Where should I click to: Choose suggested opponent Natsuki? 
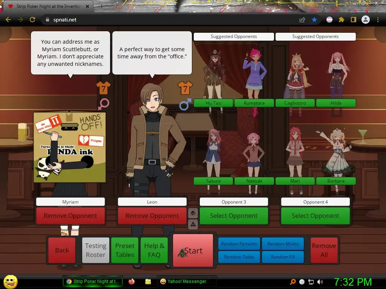(254, 181)
